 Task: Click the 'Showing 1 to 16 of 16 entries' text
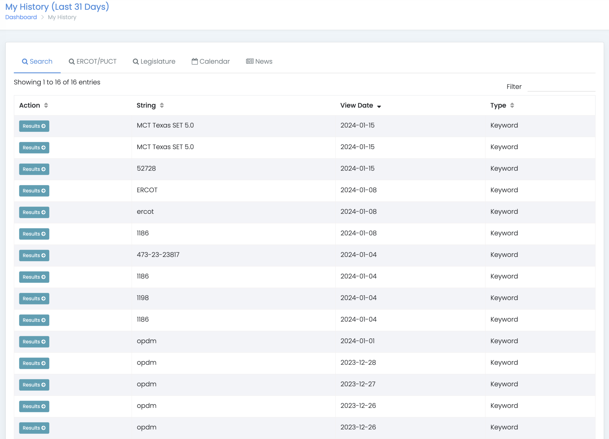(x=57, y=82)
